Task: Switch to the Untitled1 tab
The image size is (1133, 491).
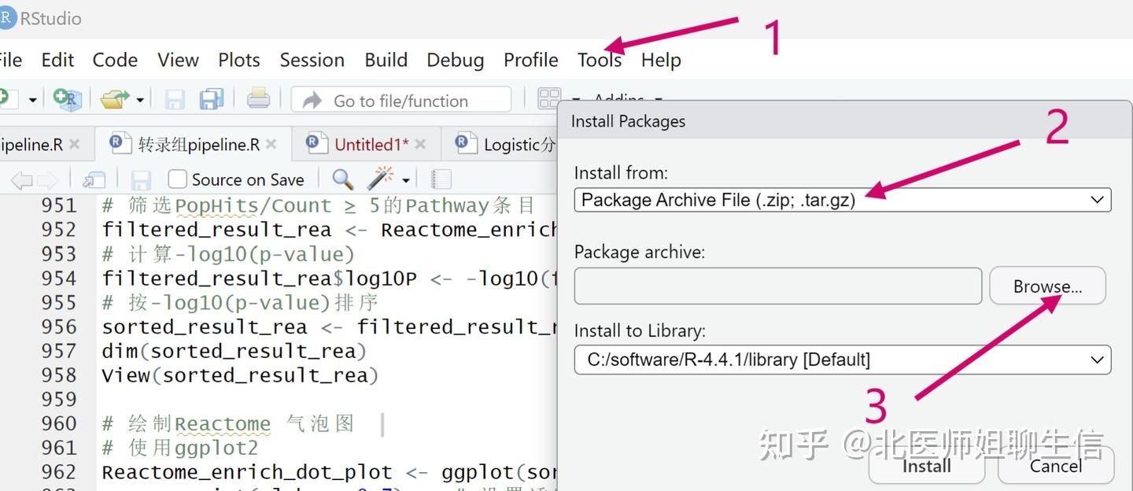Action: point(371,145)
